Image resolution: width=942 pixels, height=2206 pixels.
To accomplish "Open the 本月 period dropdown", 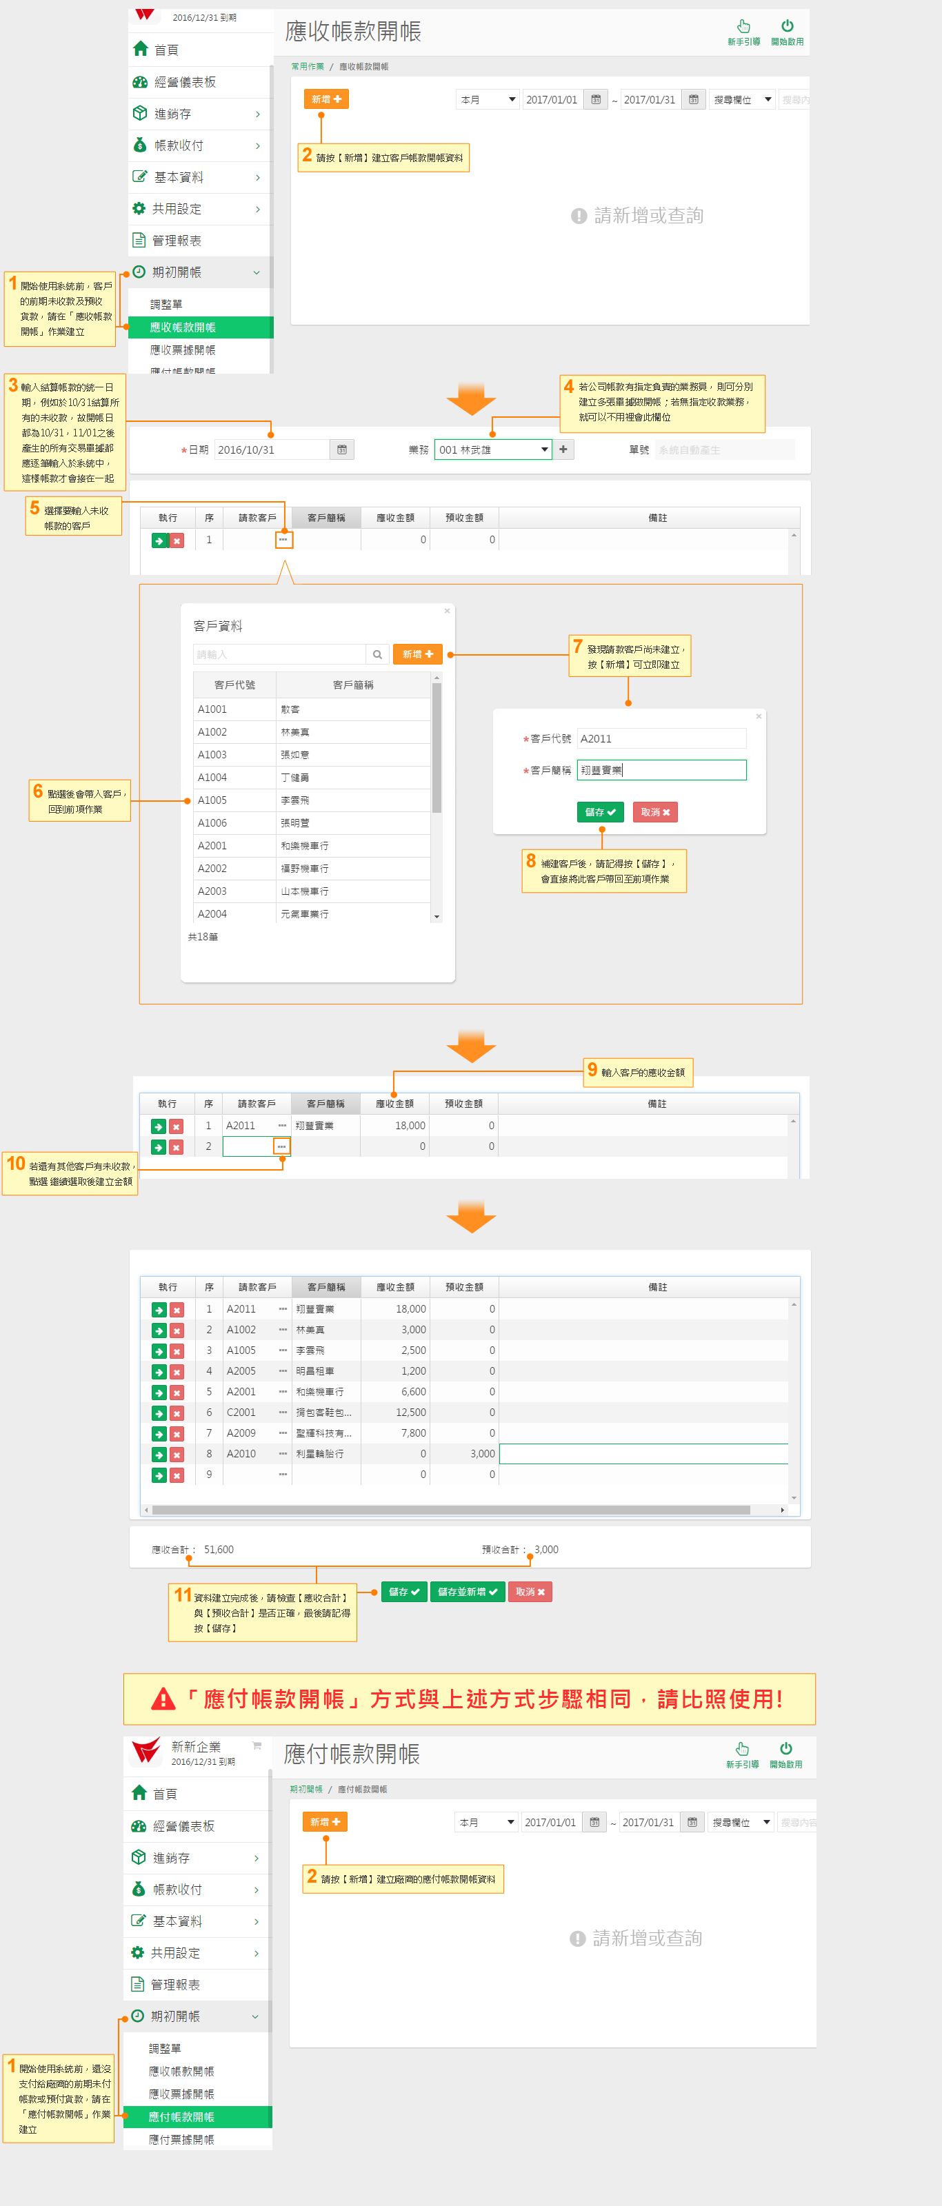I will 488,100.
